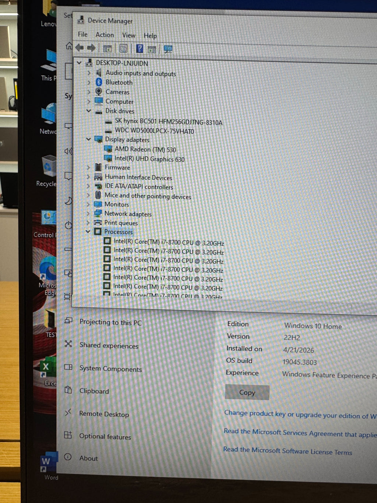
Task: Collapse the Processors category
Action: (88, 231)
